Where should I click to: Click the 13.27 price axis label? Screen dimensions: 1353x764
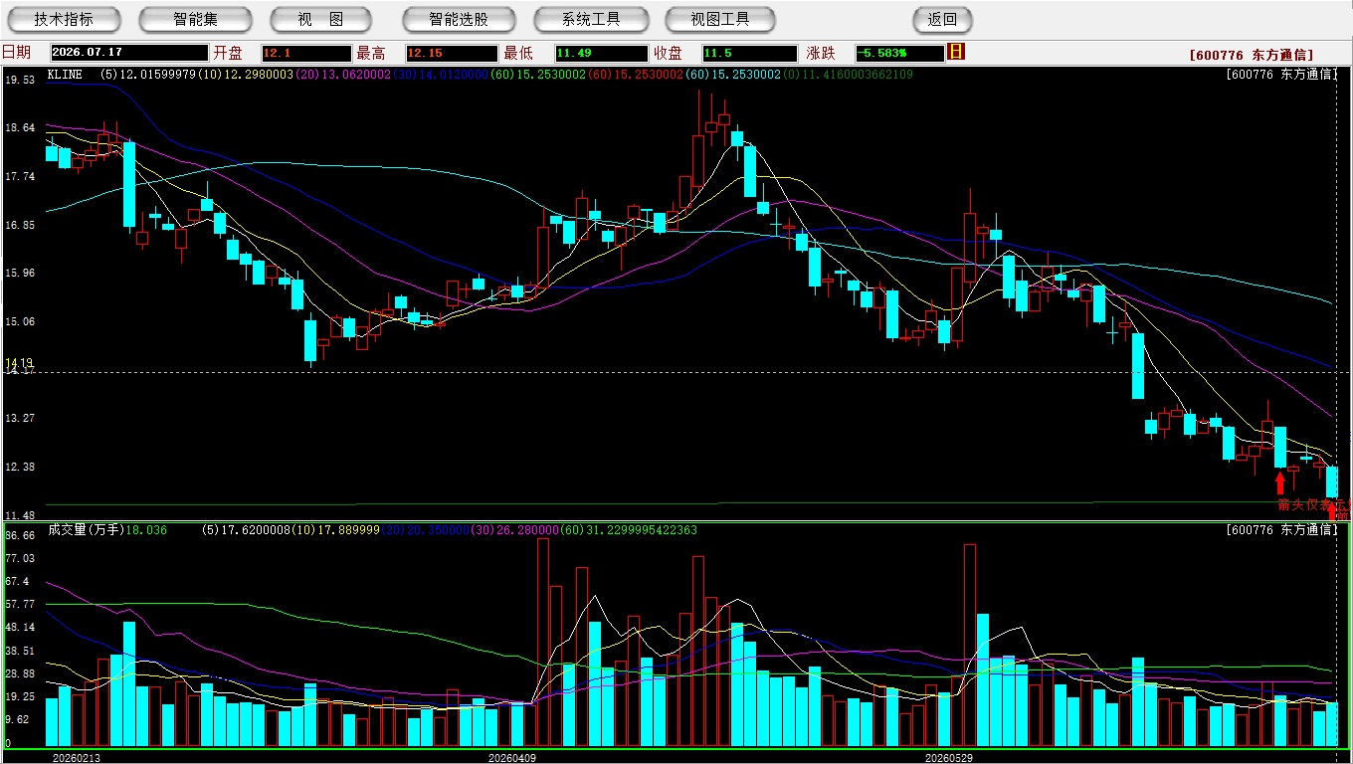[x=20, y=418]
